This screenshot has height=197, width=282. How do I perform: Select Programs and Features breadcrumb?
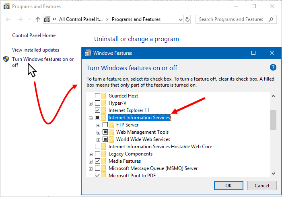136,19
